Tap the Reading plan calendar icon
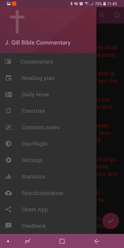The height and width of the screenshot is (248, 124). [x=8, y=78]
